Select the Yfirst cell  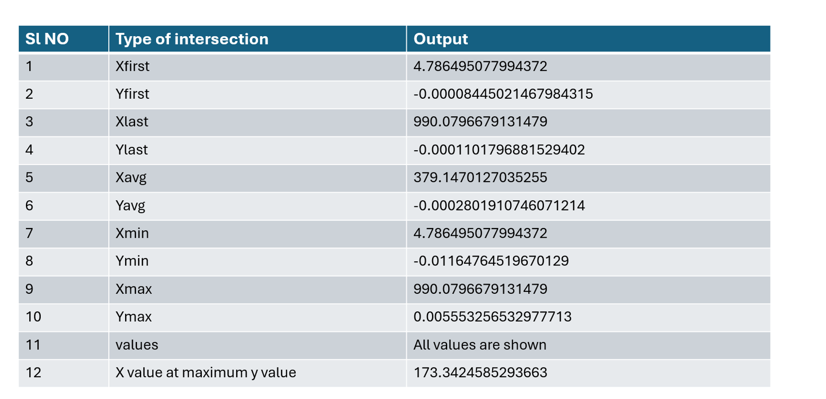[x=132, y=94]
